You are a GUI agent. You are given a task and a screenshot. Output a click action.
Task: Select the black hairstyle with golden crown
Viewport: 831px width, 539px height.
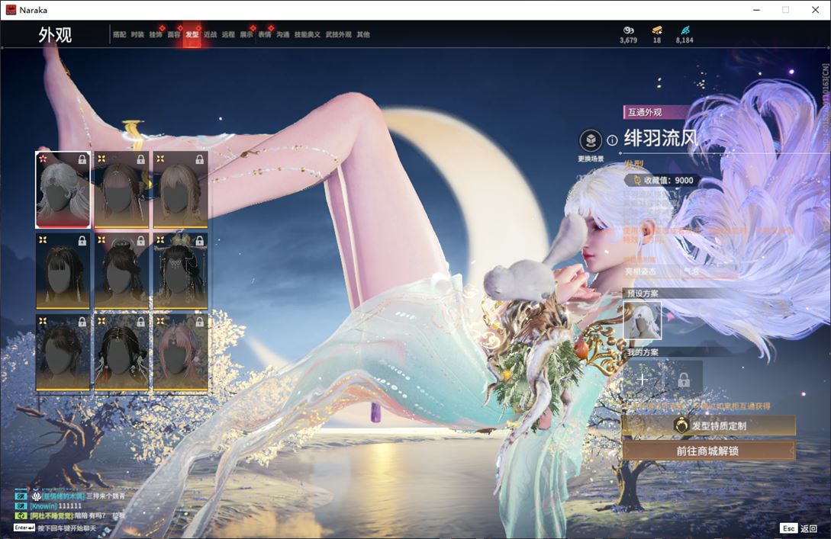click(x=180, y=271)
